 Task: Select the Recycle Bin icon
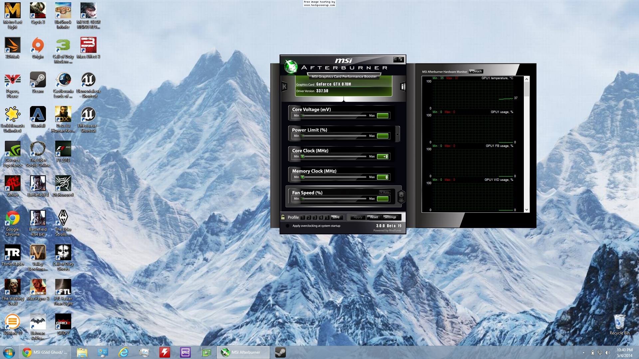(x=619, y=324)
